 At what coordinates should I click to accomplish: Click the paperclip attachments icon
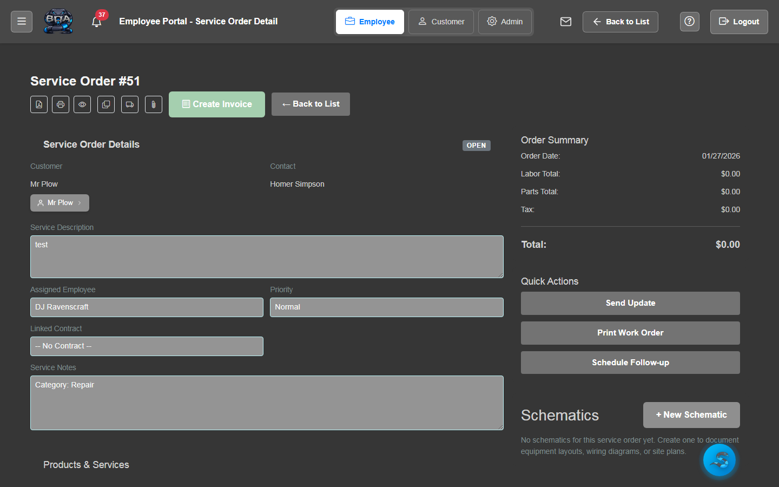pyautogui.click(x=154, y=104)
